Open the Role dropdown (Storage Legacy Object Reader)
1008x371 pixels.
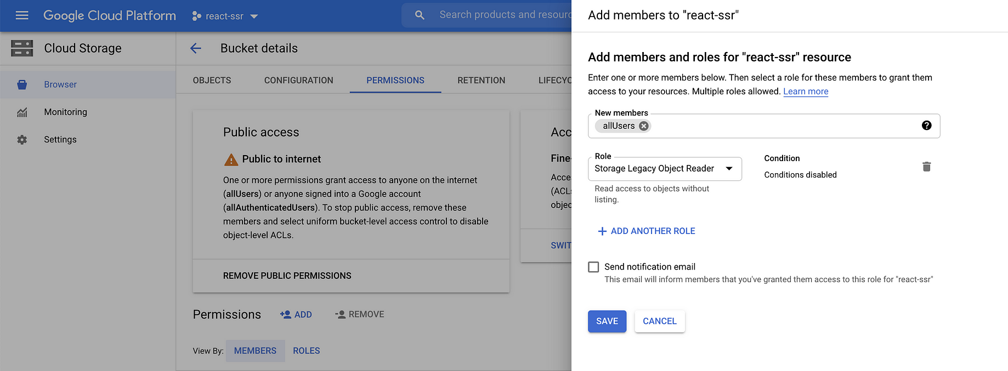click(665, 169)
